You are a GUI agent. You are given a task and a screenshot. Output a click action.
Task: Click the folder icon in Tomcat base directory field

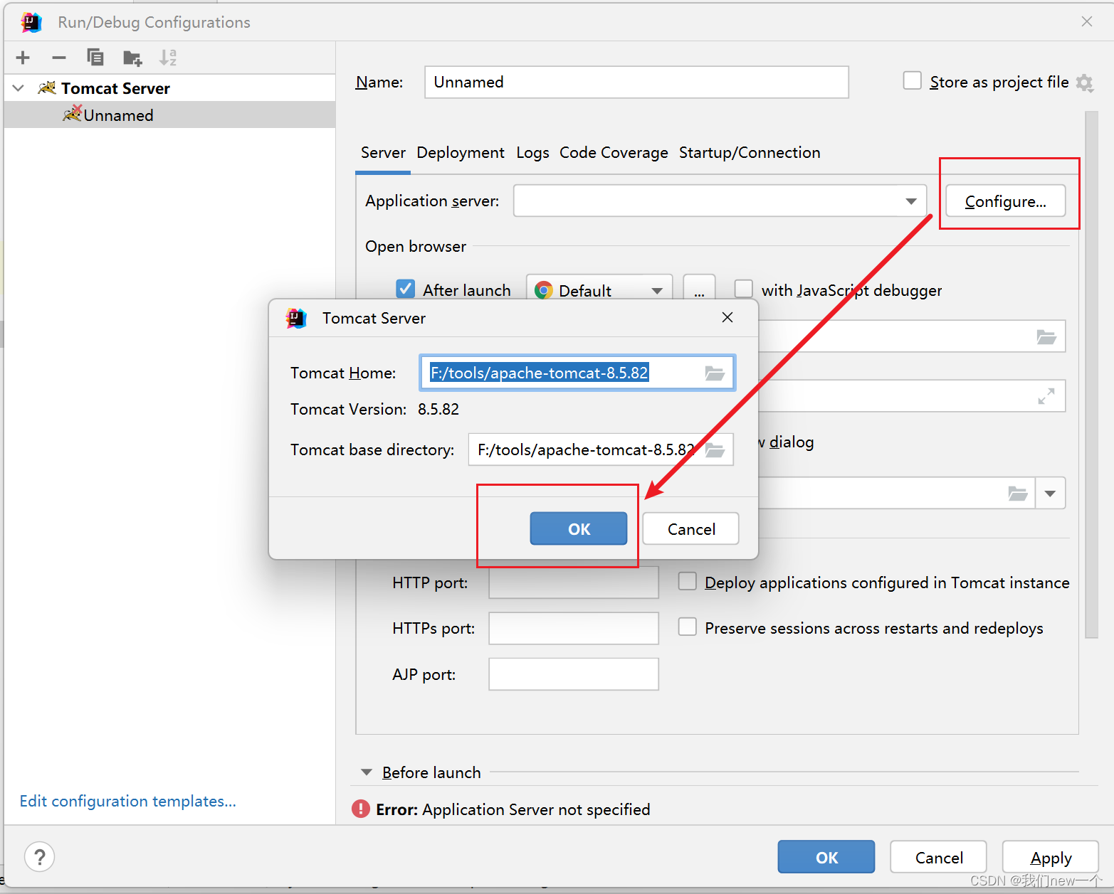pyautogui.click(x=715, y=449)
